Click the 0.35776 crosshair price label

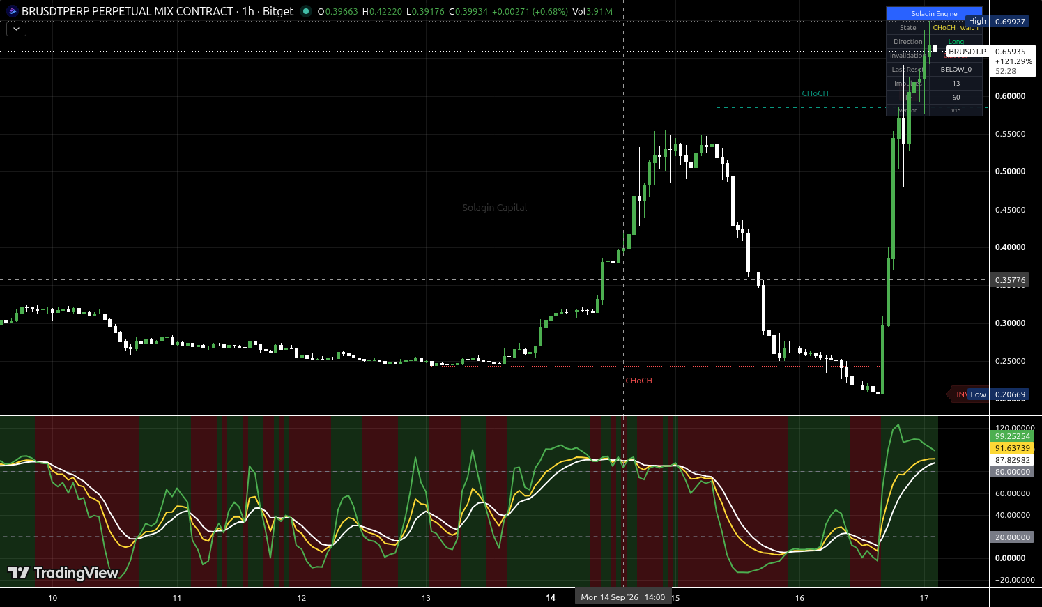(x=1010, y=280)
